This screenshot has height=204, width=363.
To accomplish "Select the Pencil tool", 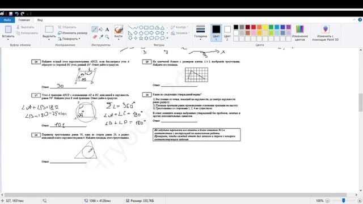I will click(95, 29).
